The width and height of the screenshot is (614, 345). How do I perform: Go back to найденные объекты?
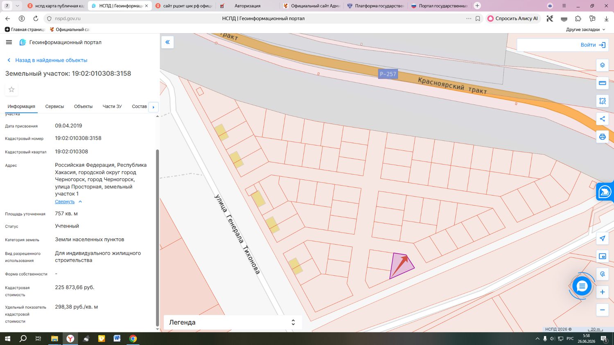click(47, 60)
